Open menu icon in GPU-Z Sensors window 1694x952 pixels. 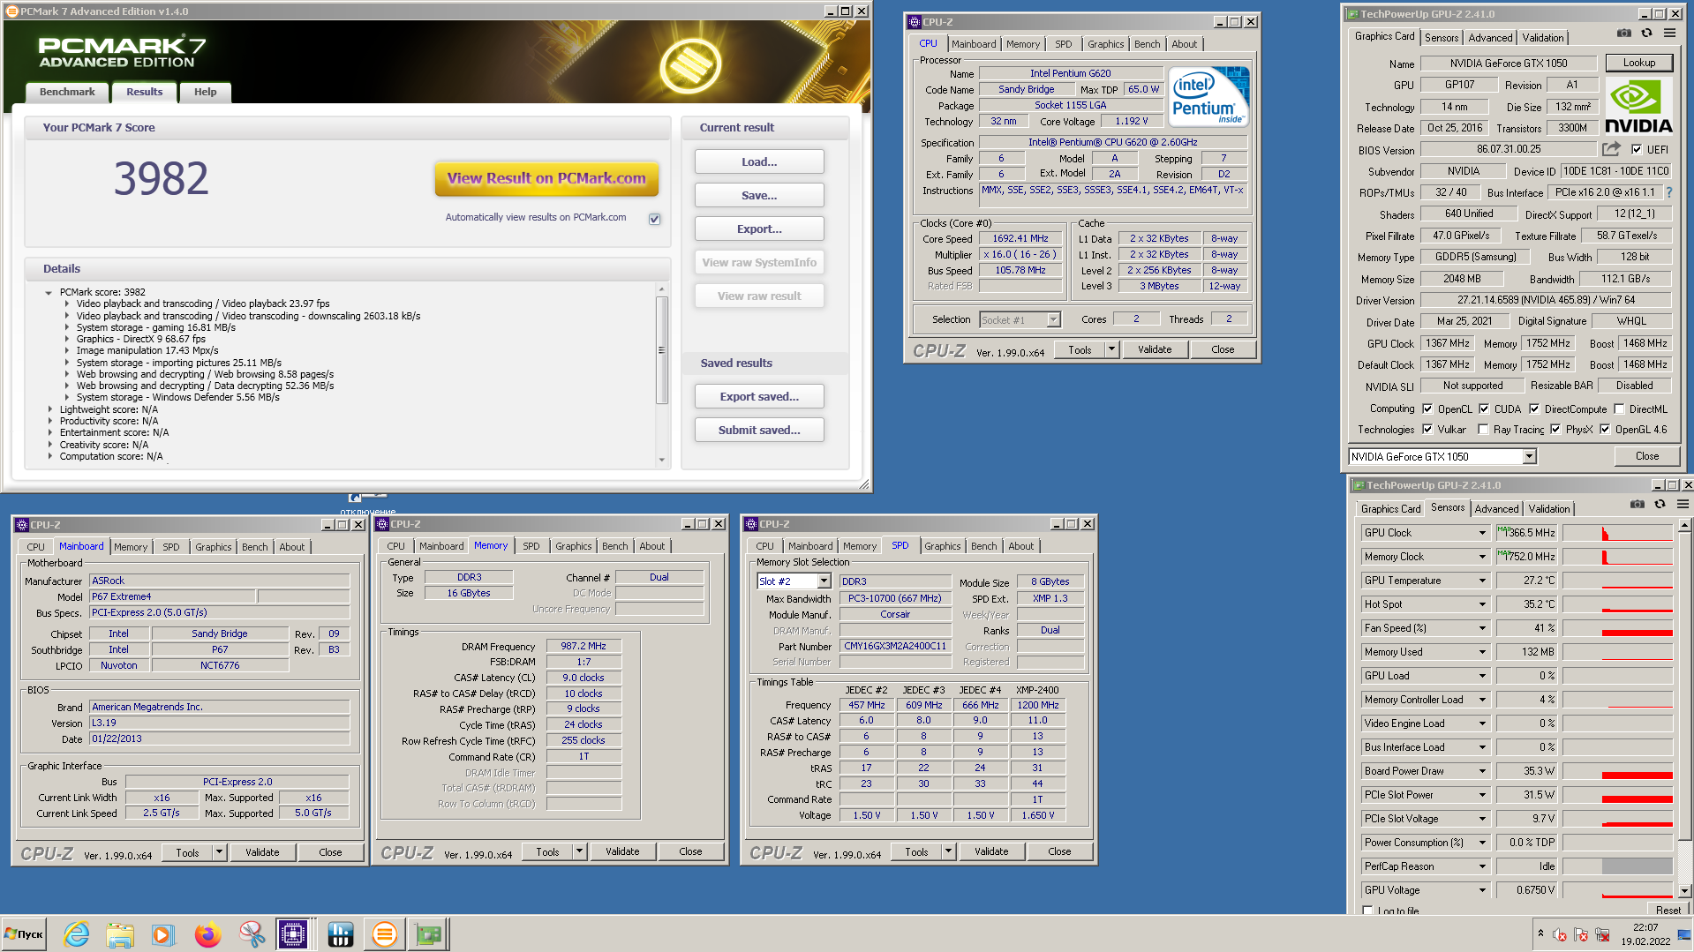coord(1683,504)
